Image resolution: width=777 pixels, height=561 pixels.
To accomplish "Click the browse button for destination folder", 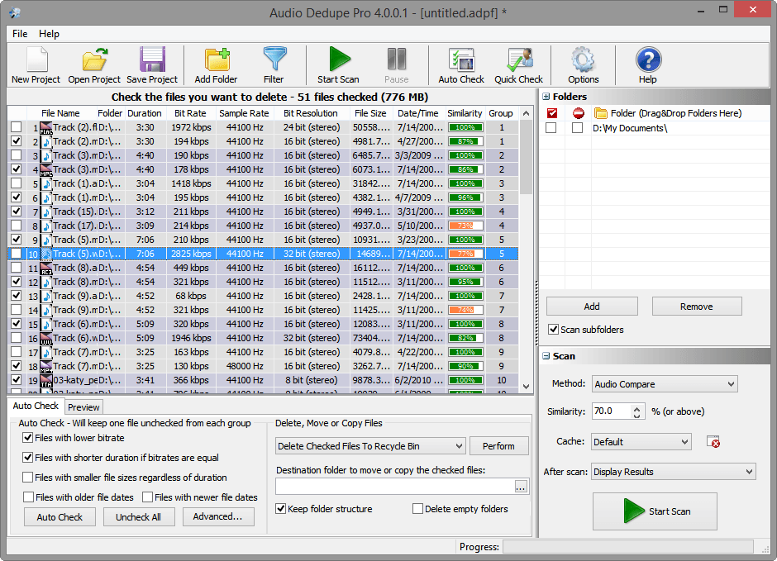I will point(520,487).
